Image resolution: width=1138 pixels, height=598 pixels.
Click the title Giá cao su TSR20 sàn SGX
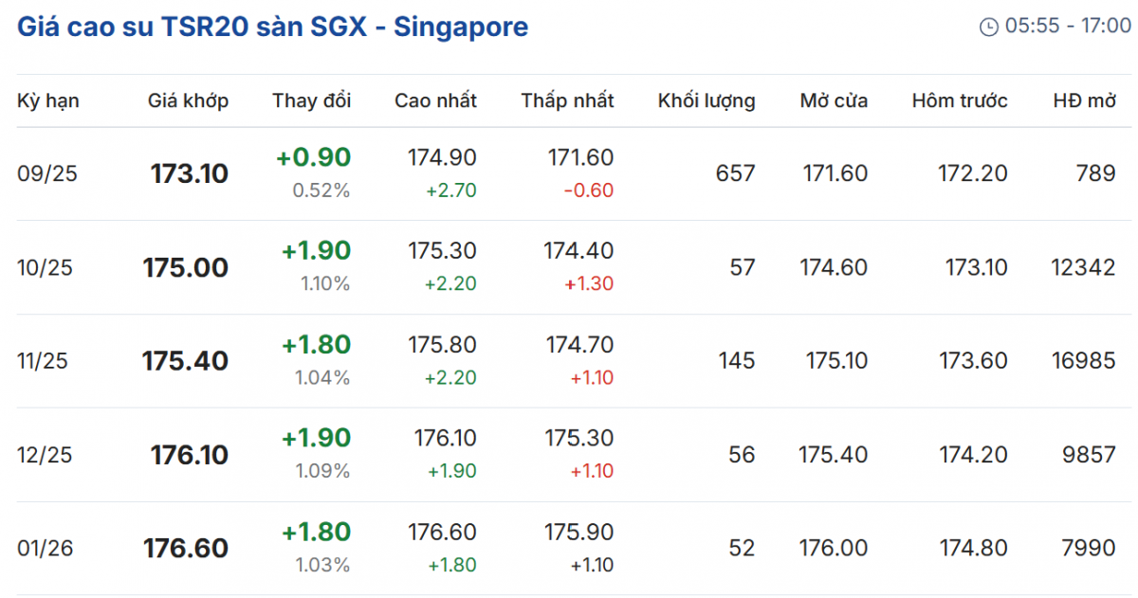272,27
